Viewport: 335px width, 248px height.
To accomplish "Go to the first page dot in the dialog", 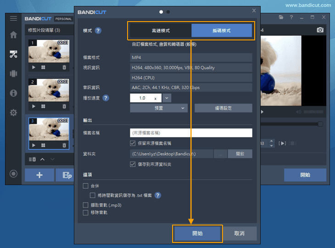I will (x=161, y=12).
